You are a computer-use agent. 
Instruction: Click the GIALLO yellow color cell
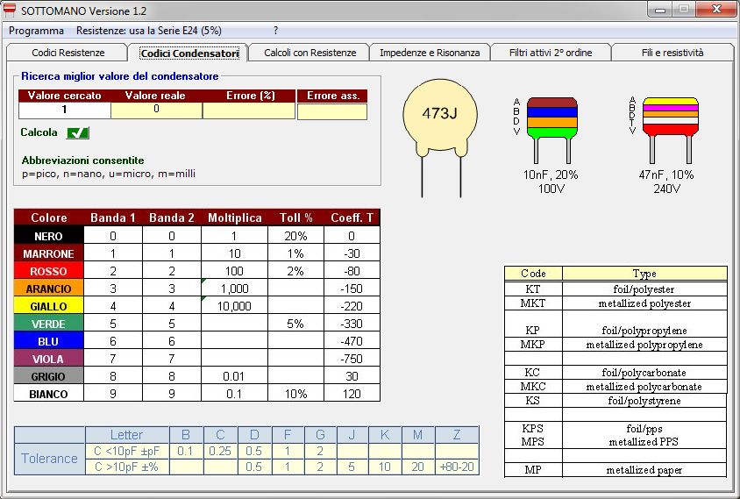(49, 306)
